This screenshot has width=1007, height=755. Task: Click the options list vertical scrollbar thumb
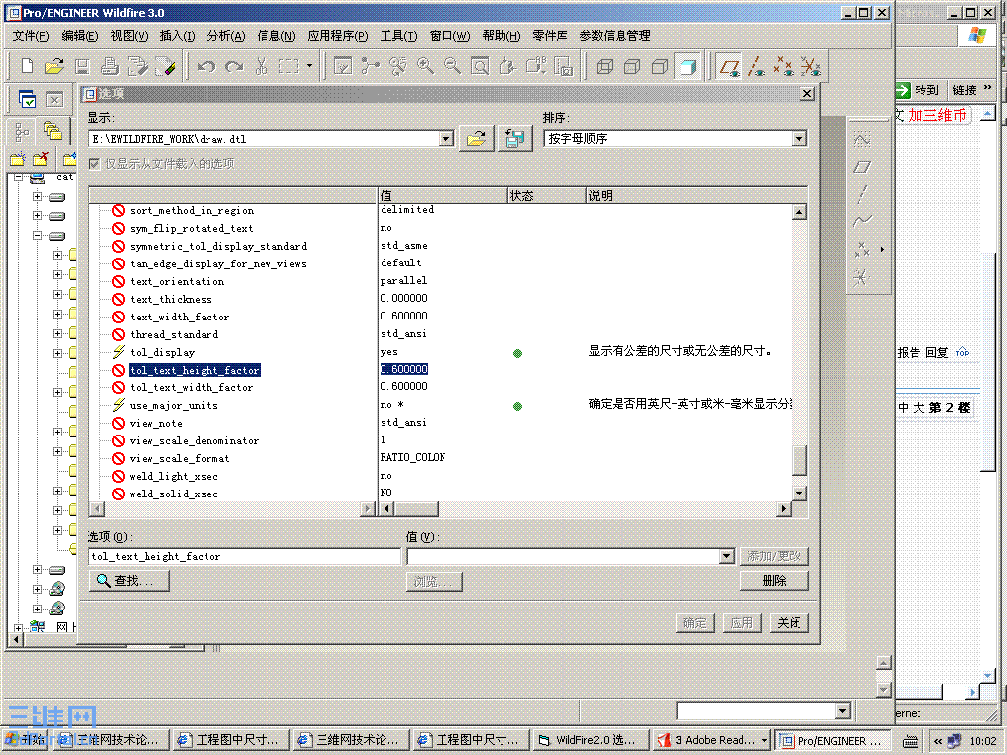[799, 460]
